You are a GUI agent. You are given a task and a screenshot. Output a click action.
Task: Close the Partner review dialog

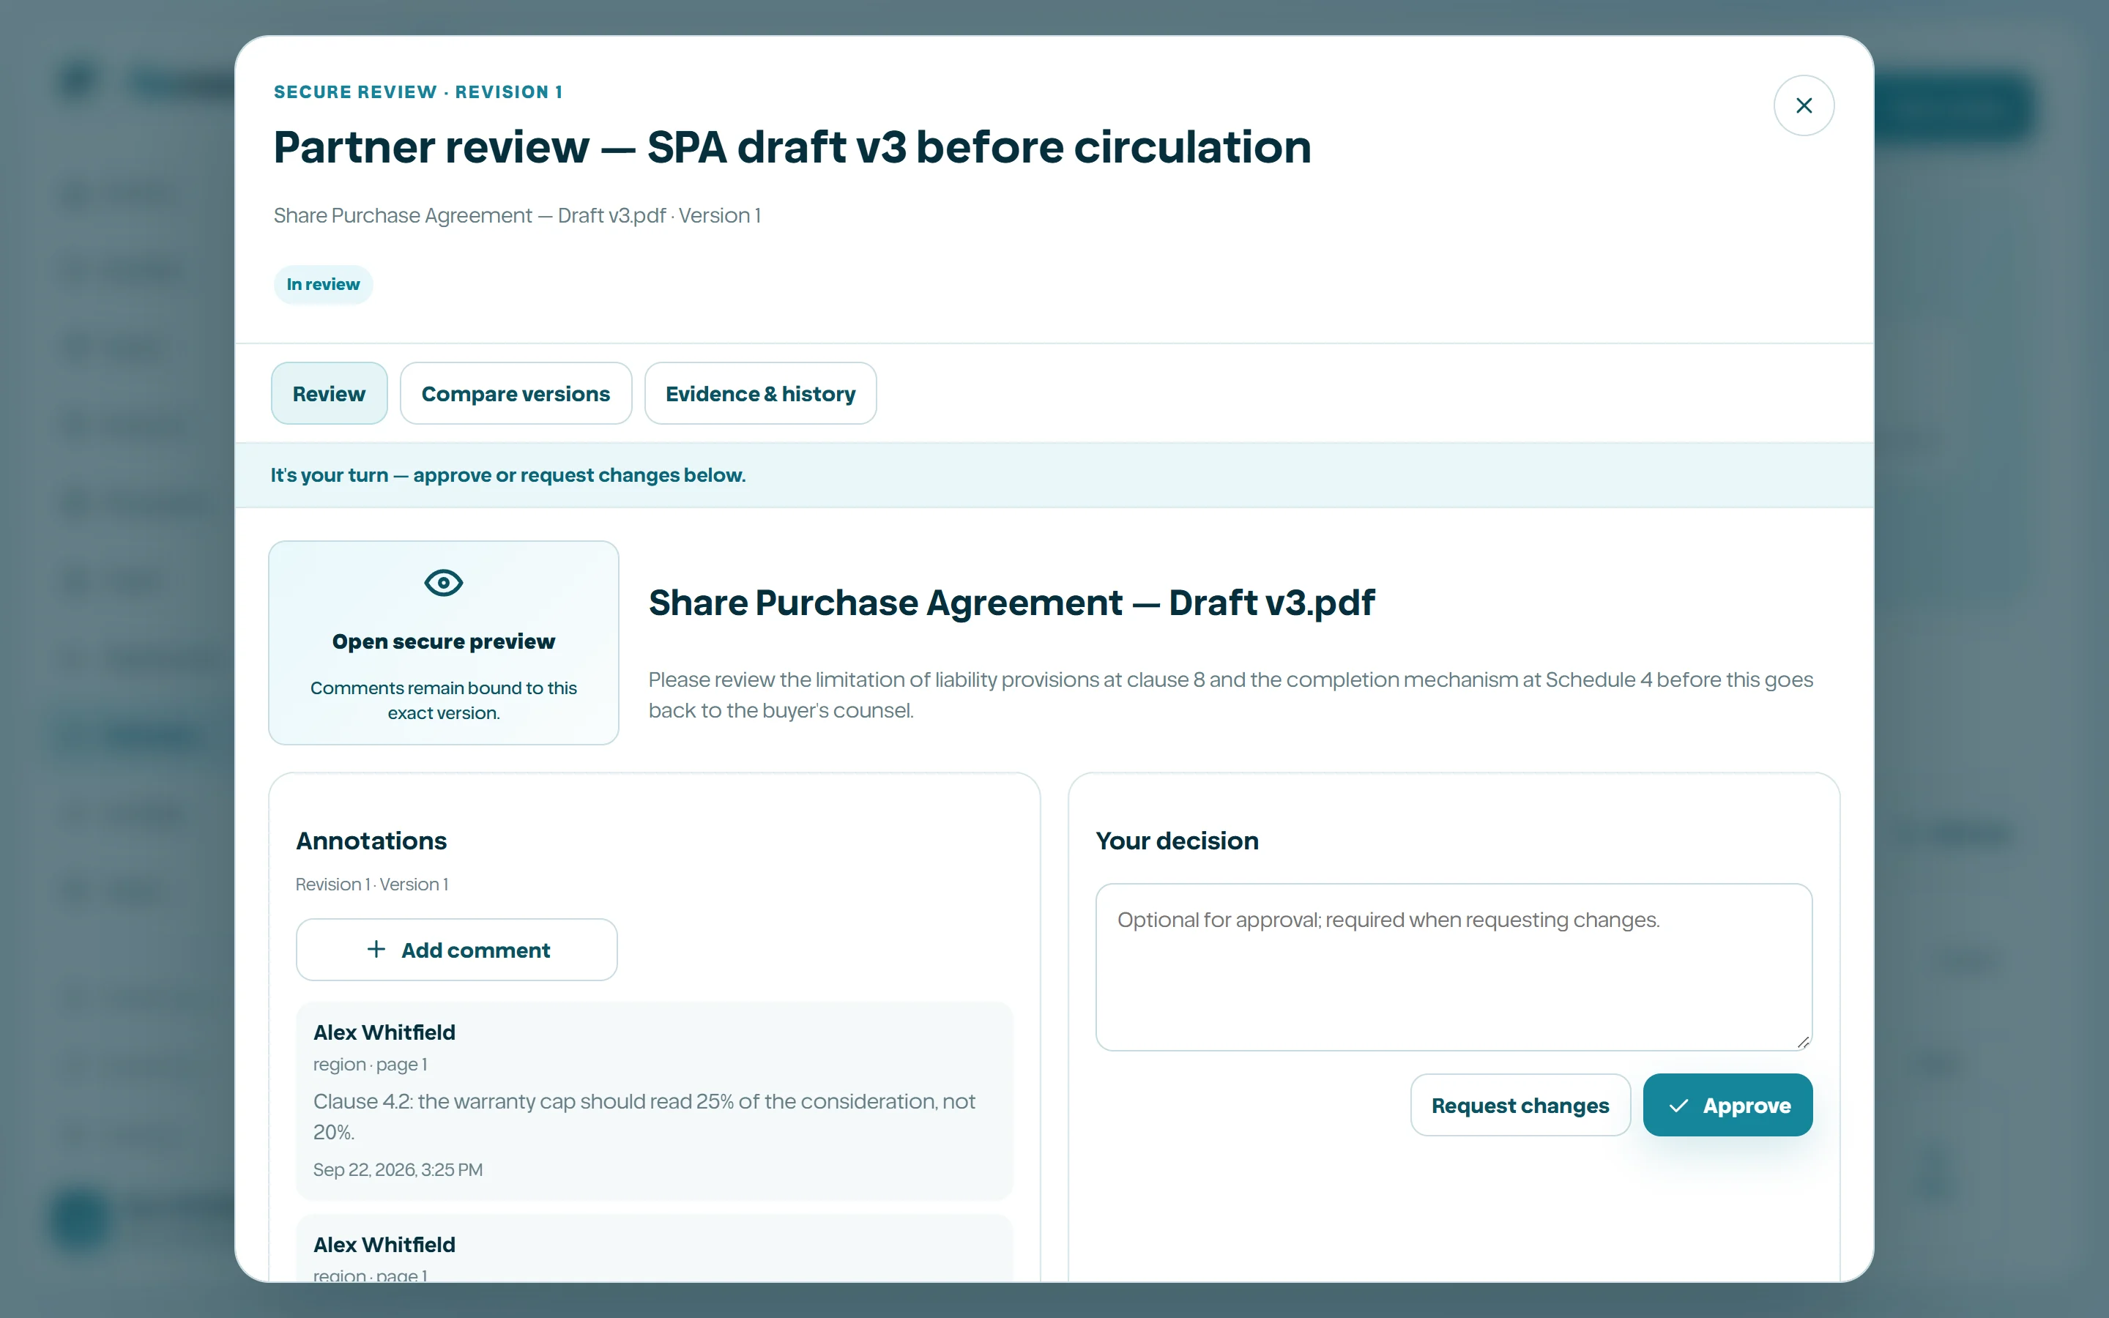1803,105
